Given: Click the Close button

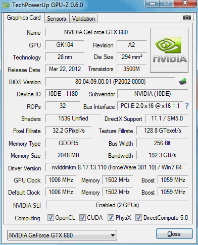Looking at the screenshot, I should 174,234.
